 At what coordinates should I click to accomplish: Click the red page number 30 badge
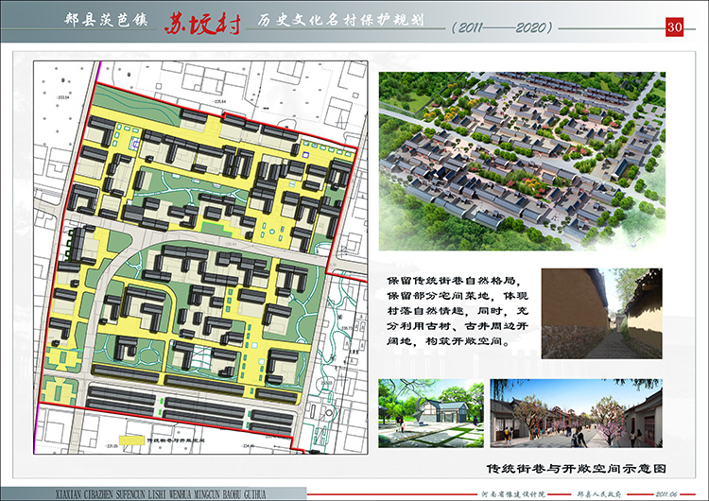(675, 27)
